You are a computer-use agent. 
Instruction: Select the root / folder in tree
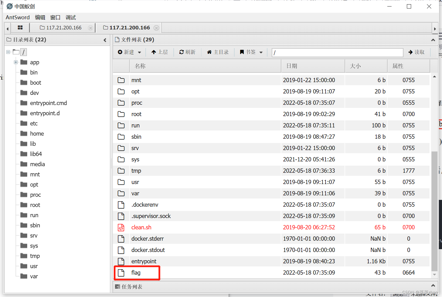coord(24,52)
